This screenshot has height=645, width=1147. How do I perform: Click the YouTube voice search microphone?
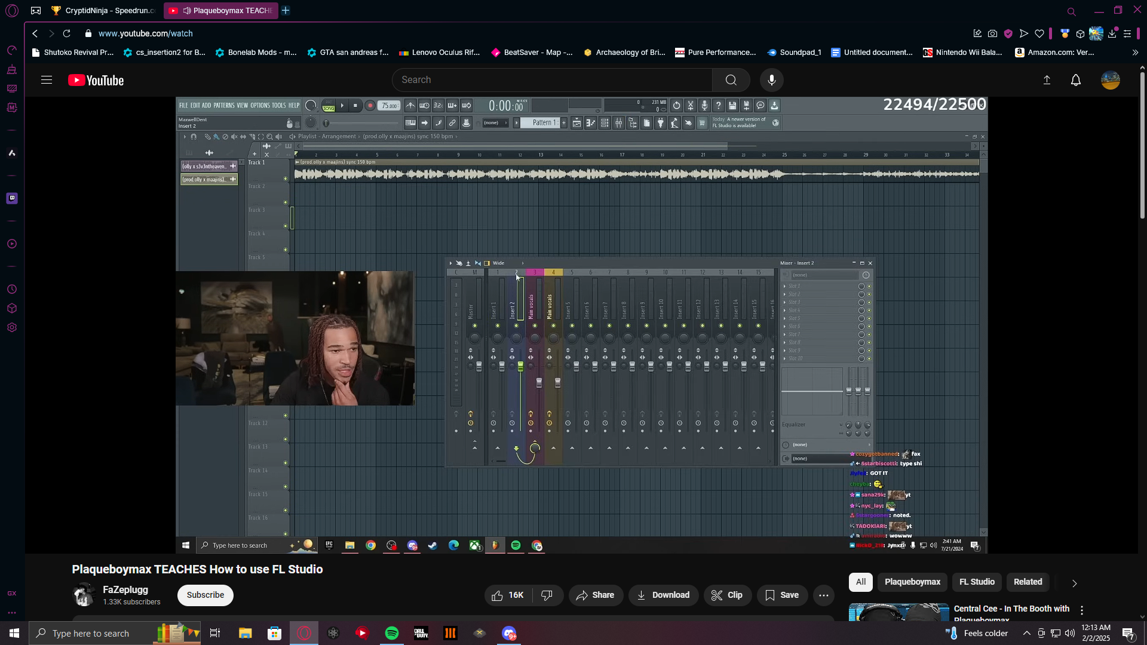tap(771, 80)
